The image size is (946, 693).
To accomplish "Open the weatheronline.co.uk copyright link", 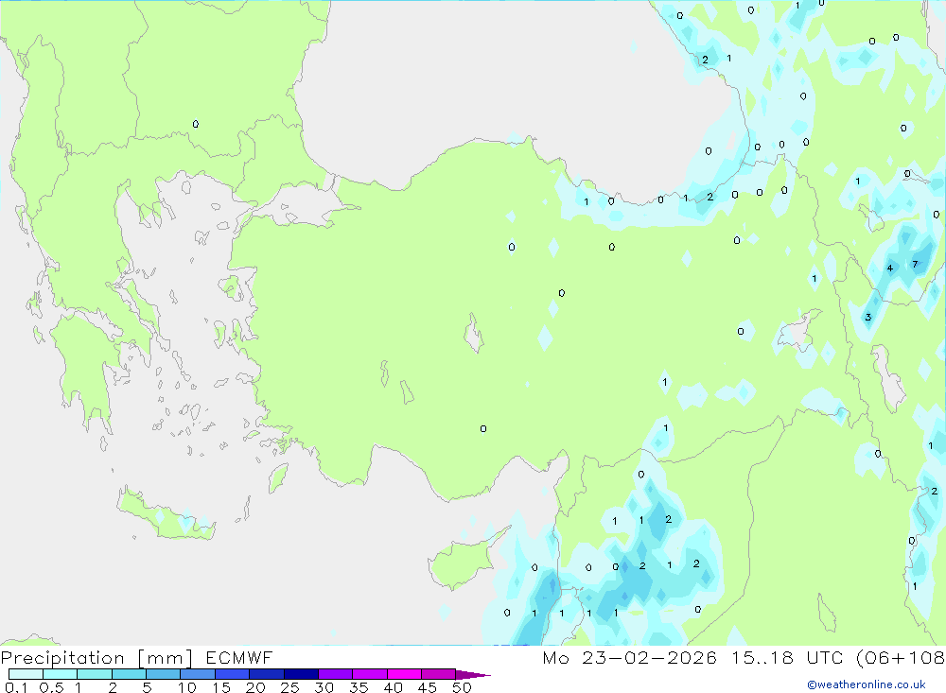I will [867, 684].
